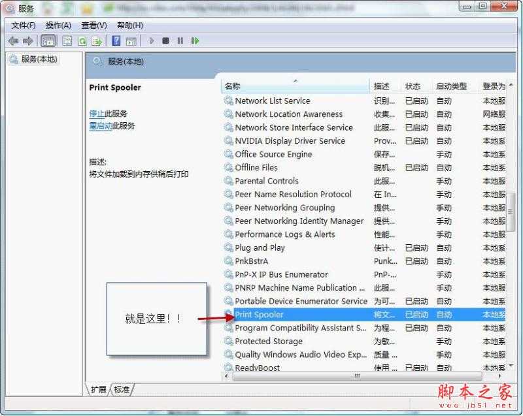Open the 操作(A) menu
The height and width of the screenshot is (416, 523).
[59, 25]
